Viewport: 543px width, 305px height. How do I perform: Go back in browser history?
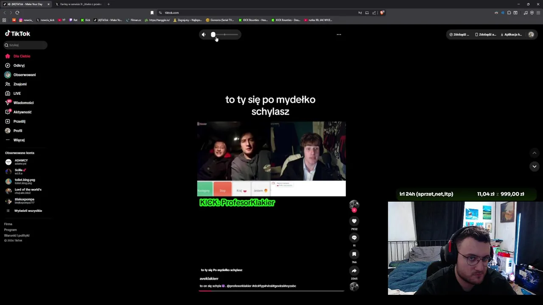[x=5, y=13]
